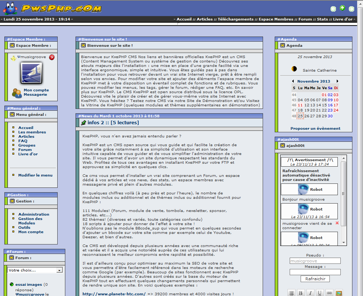Apply italic formatting with the I button
This screenshot has height=296, width=363.
pyautogui.click(x=310, y=293)
